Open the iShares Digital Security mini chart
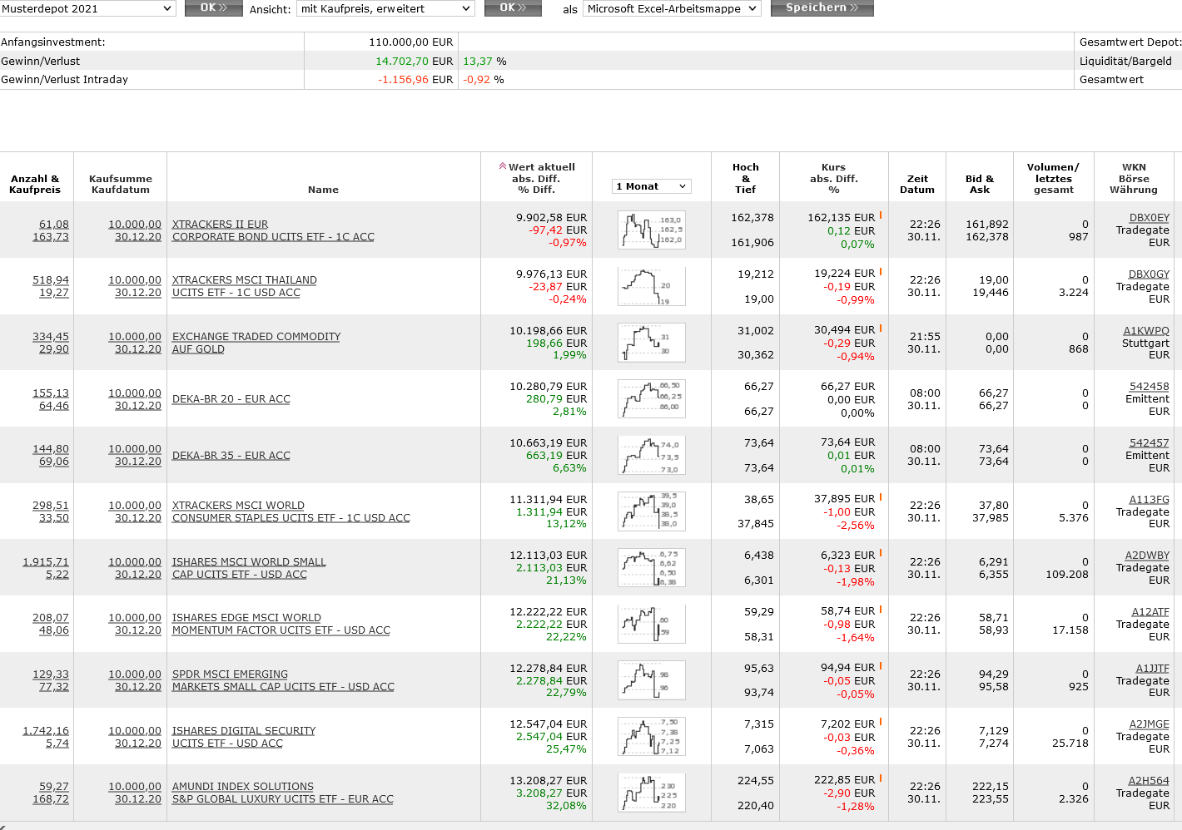The height and width of the screenshot is (830, 1182). pyautogui.click(x=651, y=737)
